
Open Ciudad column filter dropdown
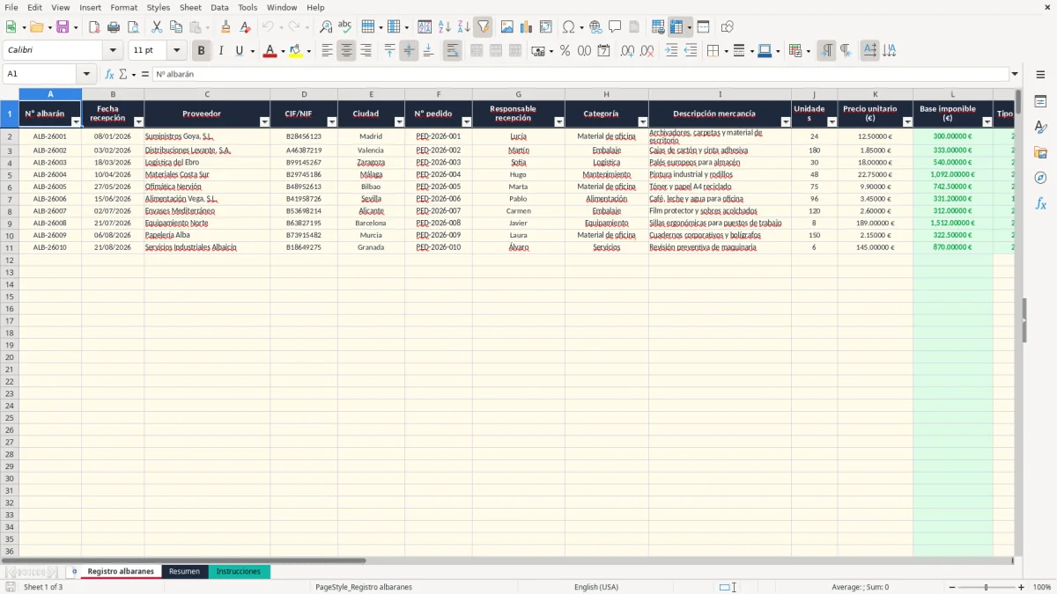coord(399,122)
